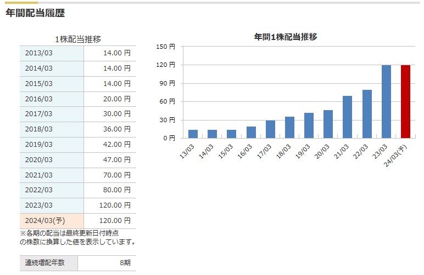Click the 17/03 bar in the chart
The image size is (424, 275).
pyautogui.click(x=270, y=129)
